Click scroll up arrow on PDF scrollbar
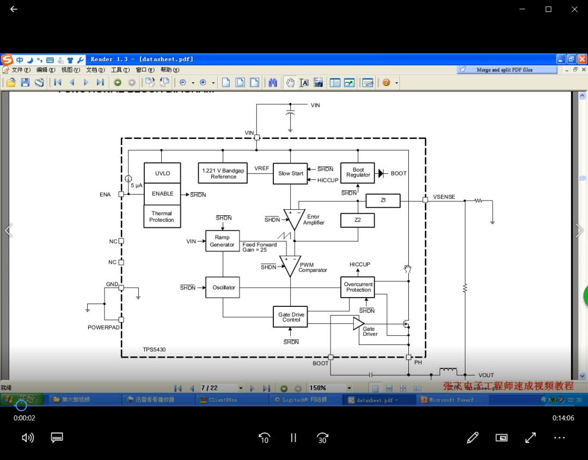 tap(582, 95)
